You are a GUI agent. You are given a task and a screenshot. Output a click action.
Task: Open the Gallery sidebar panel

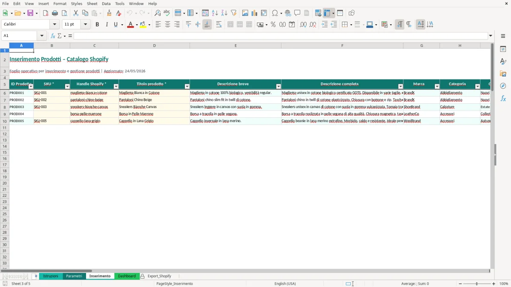[503, 74]
